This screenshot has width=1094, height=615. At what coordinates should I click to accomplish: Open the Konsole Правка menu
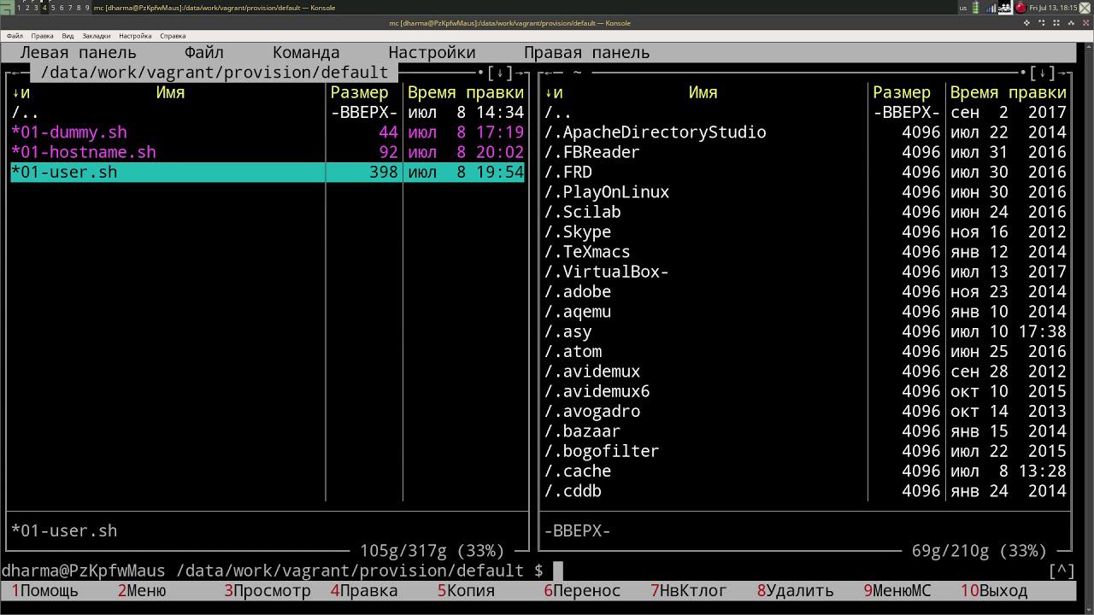click(x=42, y=36)
